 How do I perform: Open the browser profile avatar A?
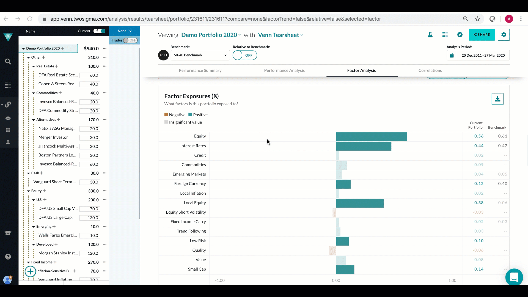(509, 19)
